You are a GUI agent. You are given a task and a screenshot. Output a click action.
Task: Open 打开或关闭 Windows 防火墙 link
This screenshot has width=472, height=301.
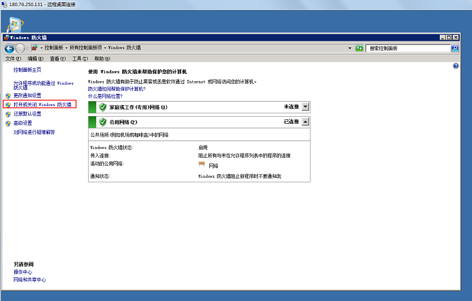42,104
